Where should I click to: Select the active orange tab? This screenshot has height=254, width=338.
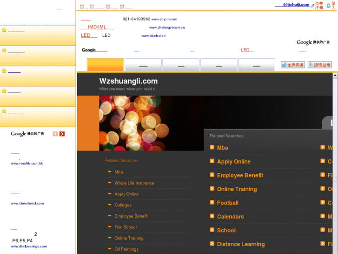pos(106,64)
